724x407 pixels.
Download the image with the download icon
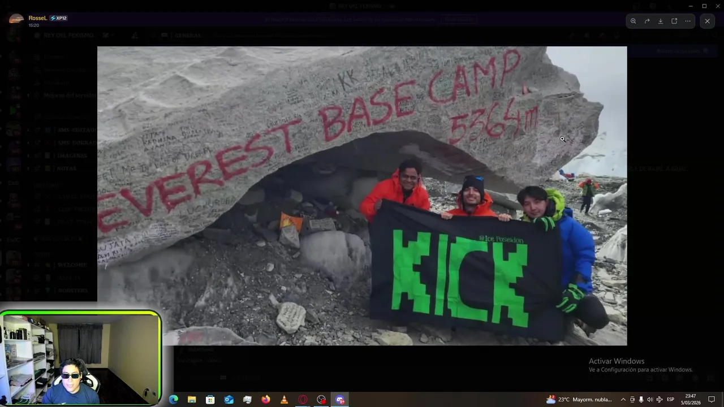661,21
